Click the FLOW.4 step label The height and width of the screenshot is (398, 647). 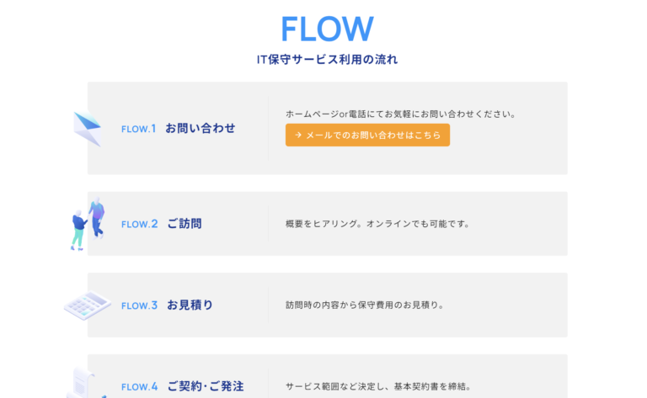[x=139, y=387]
